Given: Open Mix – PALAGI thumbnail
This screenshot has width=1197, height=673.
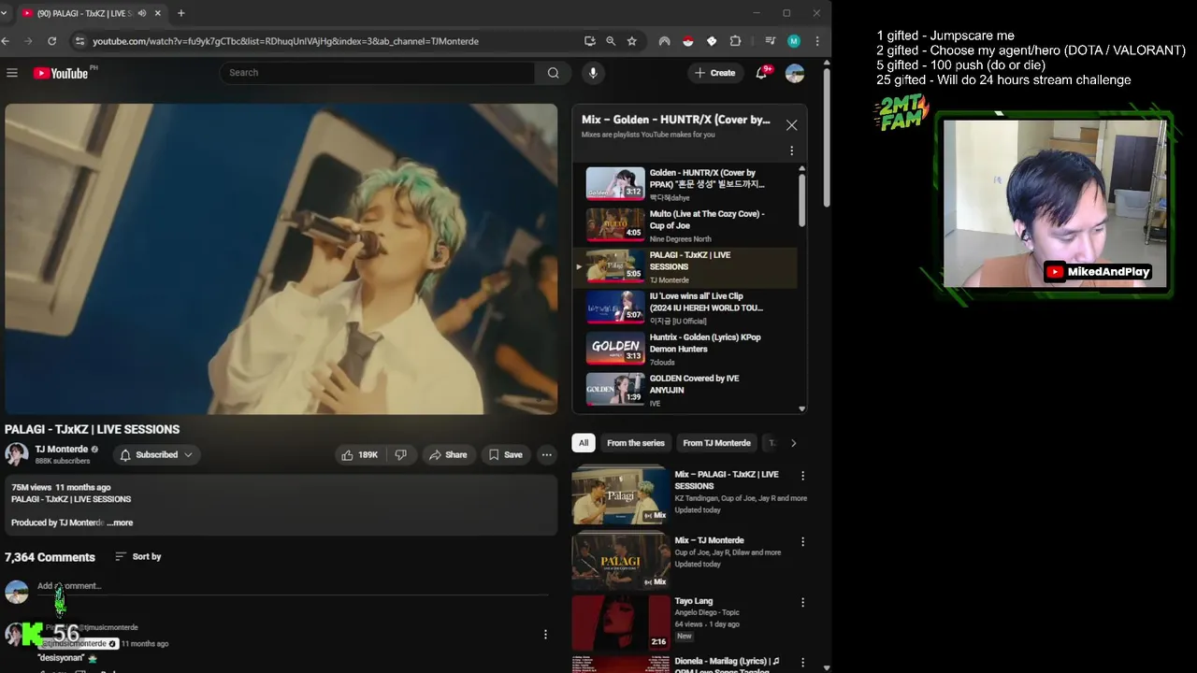Looking at the screenshot, I should tap(621, 495).
